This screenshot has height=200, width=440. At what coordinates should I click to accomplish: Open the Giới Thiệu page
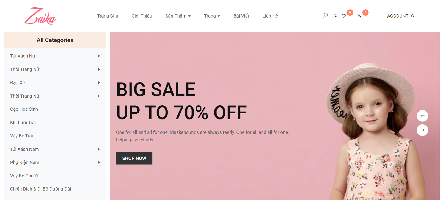click(x=142, y=16)
